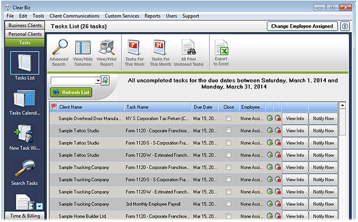Open Search Tasks in sidebar

coord(25,173)
